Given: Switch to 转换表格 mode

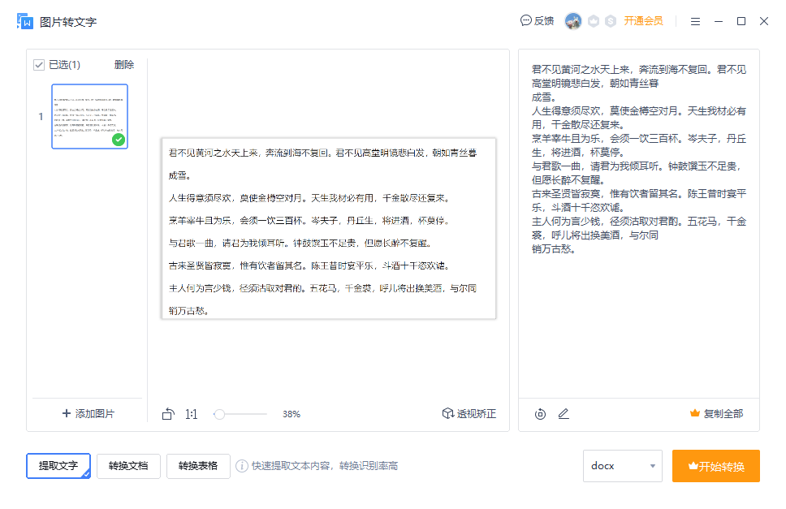Looking at the screenshot, I should 198,466.
